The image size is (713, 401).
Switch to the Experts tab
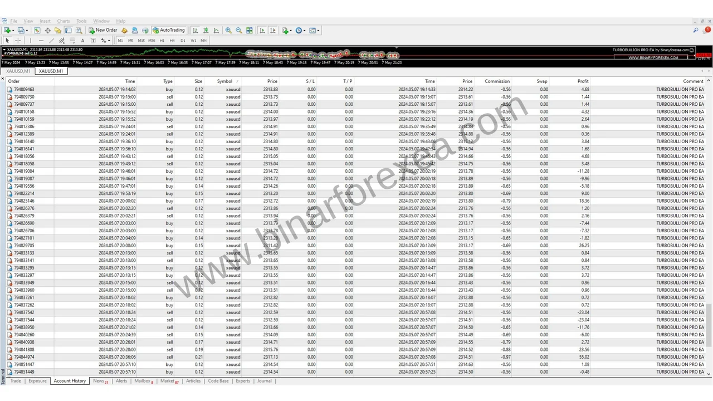tap(243, 381)
